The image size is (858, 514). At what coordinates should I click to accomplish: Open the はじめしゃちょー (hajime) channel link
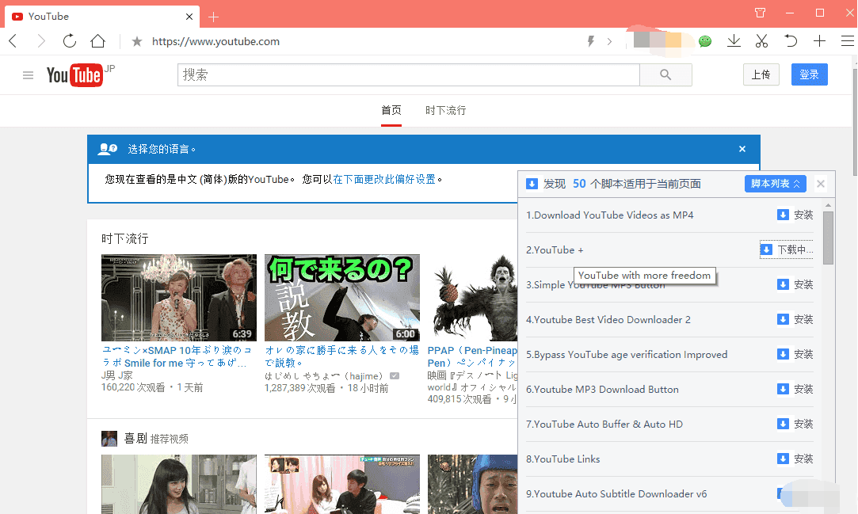[x=323, y=375]
